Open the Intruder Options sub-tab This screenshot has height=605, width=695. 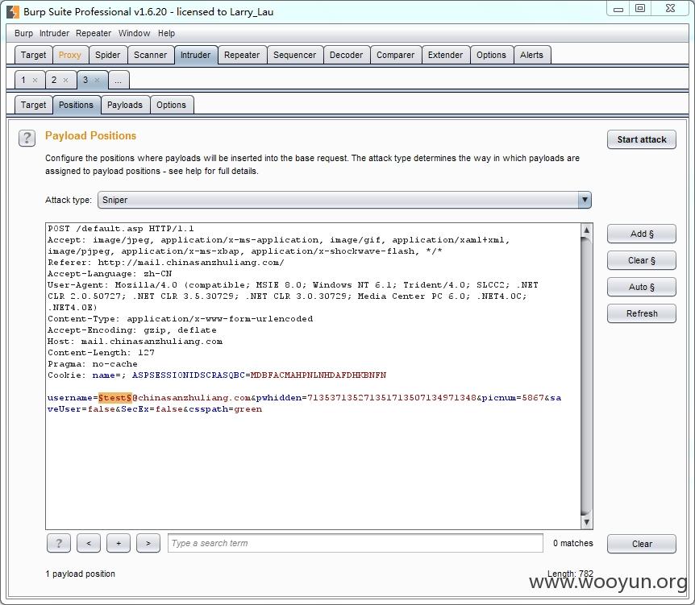pos(171,105)
